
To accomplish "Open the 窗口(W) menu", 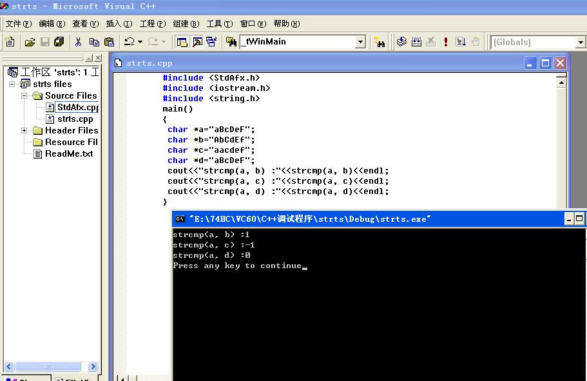I will [253, 24].
